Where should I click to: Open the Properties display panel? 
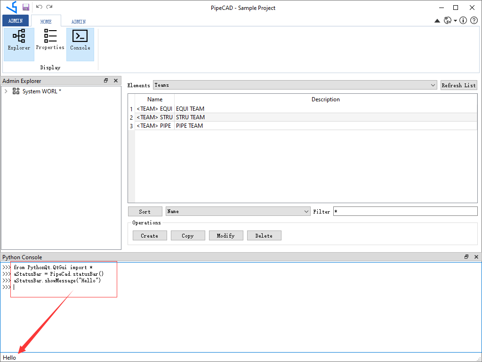50,44
